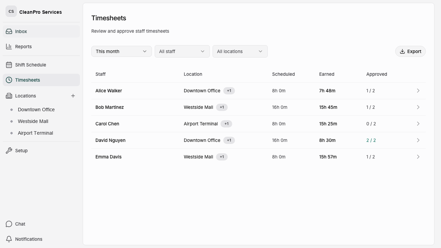
Task: Add a new location with plus icon
Action: point(73,96)
